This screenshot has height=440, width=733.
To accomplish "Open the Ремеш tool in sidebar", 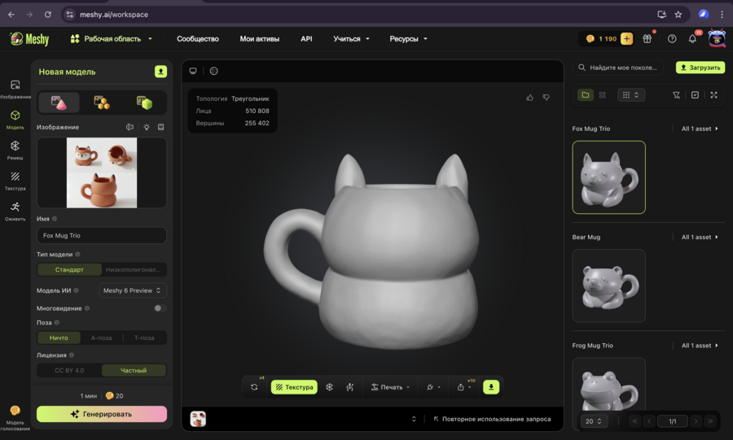I will point(15,150).
